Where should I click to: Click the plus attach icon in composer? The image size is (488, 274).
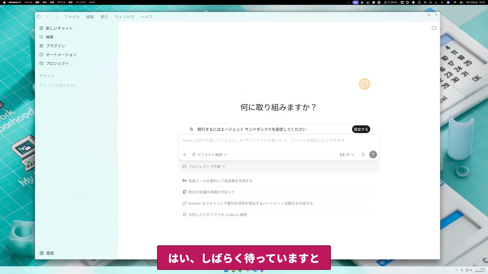[185, 155]
